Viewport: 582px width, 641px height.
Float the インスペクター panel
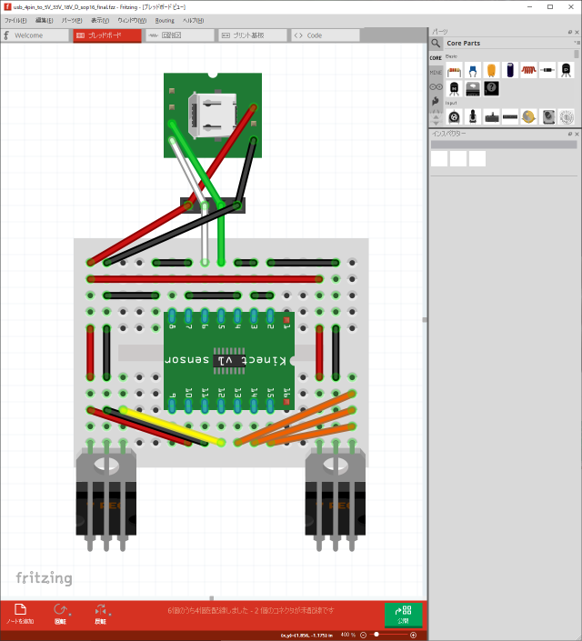pos(570,134)
